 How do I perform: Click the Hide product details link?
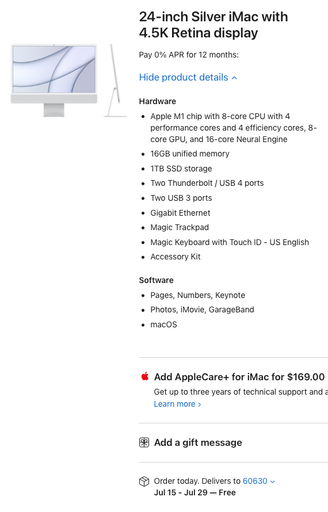pos(184,78)
